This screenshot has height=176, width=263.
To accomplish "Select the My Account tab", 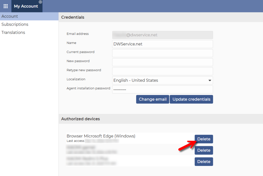I will [x=26, y=6].
